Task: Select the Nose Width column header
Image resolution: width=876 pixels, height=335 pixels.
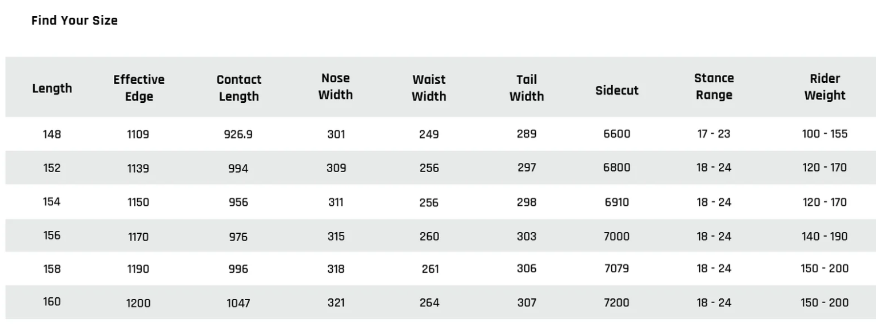Action: [x=336, y=86]
